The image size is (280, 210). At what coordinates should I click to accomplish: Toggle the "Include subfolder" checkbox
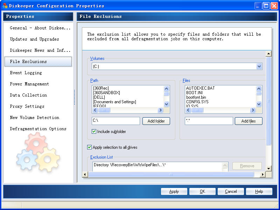tap(94, 131)
